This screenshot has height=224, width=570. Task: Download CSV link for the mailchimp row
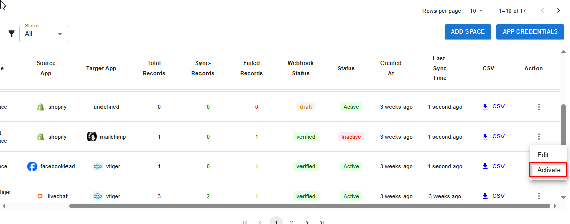(x=493, y=136)
